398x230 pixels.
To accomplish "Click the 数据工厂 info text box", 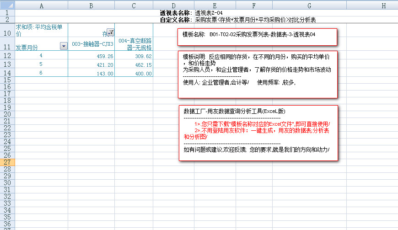I will tap(258, 133).
